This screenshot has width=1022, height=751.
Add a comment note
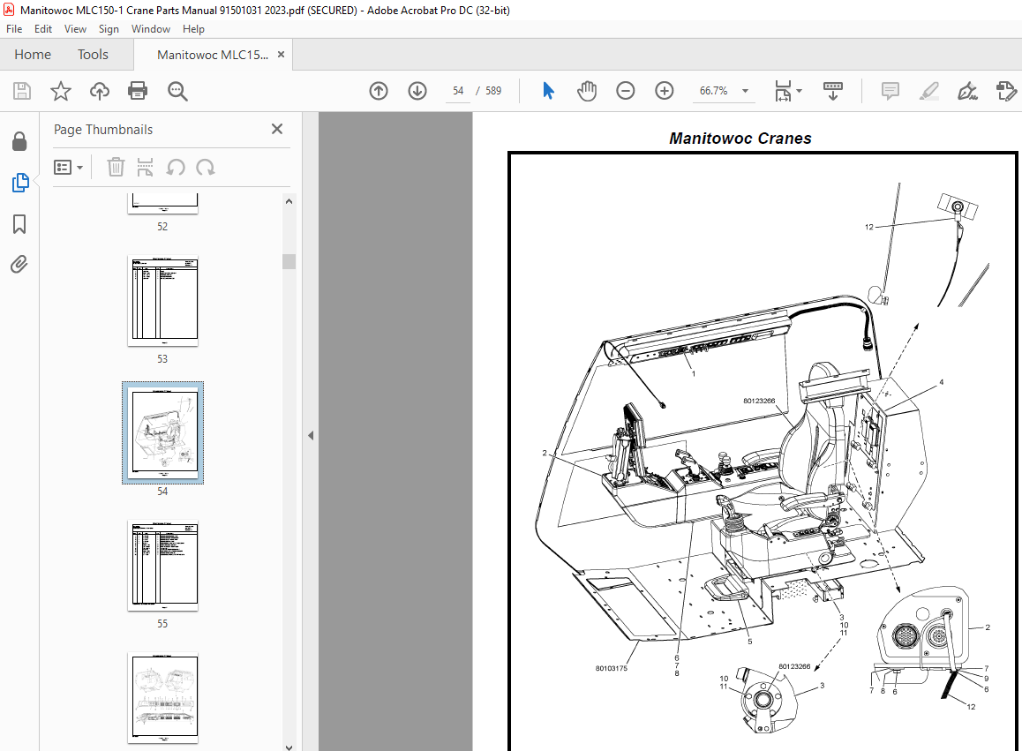point(890,91)
